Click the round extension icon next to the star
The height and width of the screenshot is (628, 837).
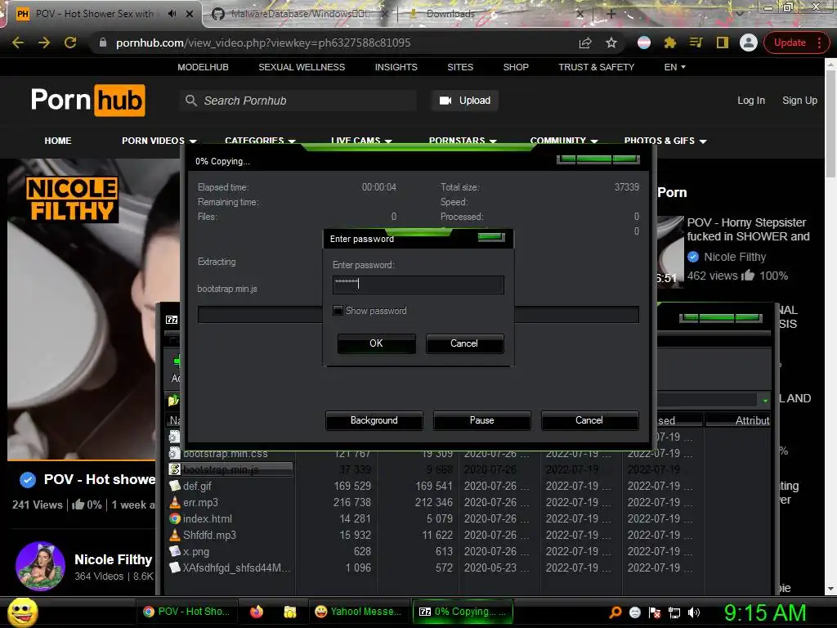(644, 43)
